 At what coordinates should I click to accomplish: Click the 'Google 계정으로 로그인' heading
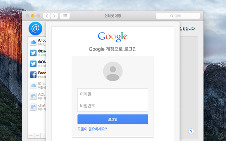(113, 49)
